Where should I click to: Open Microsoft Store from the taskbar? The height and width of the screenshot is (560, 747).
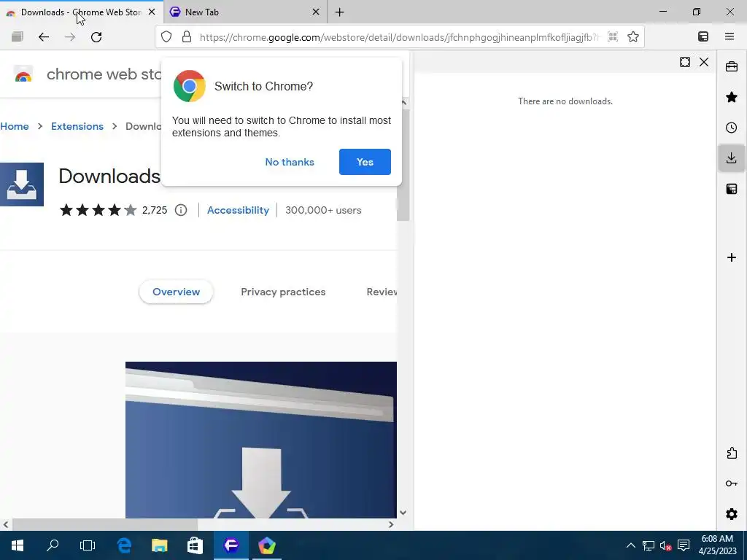(196, 545)
